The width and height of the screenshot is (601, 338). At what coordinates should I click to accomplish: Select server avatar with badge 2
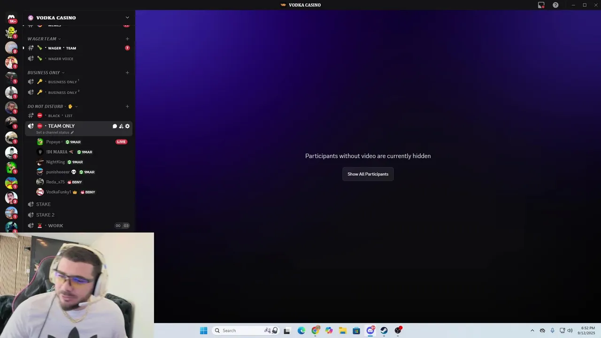click(x=11, y=47)
